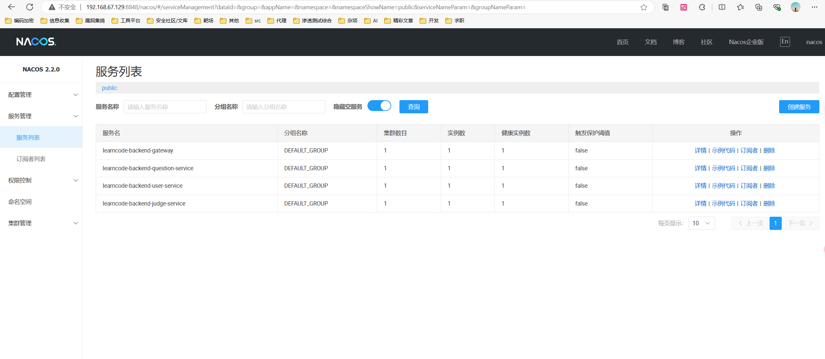825x359 pixels.
Task: Click pagination page 1 button
Action: [775, 223]
